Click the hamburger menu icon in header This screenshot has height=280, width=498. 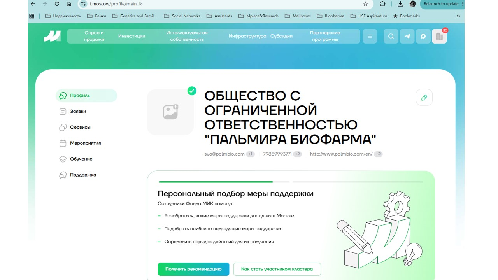click(x=370, y=36)
